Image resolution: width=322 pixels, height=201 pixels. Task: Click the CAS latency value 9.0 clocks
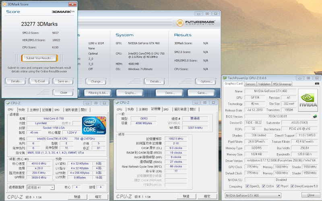coord(176,148)
